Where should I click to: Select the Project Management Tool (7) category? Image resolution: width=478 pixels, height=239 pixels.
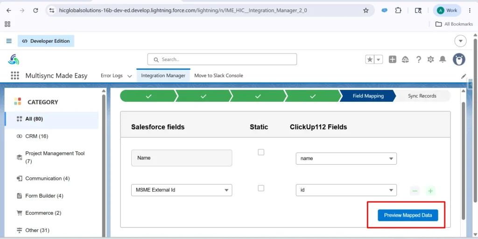coord(51,157)
